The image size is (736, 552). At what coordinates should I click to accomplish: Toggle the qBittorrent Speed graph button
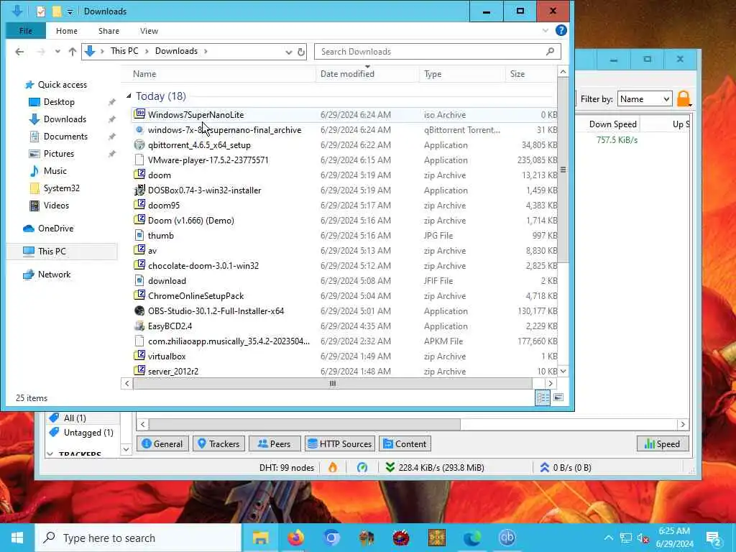click(x=662, y=443)
